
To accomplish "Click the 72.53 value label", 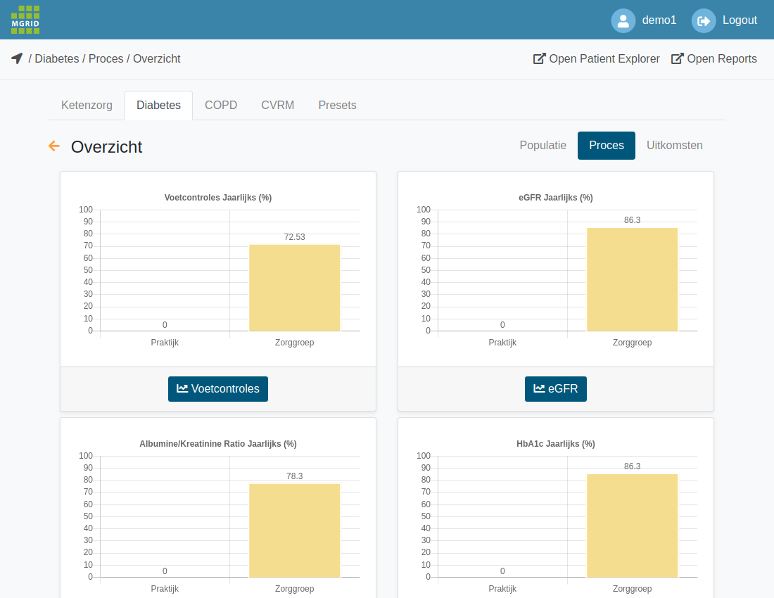I will [294, 237].
